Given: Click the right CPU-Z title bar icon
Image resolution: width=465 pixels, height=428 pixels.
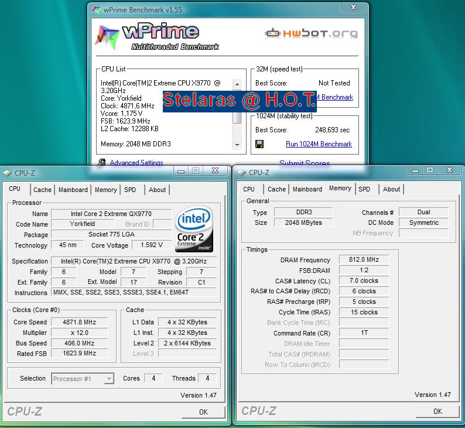Looking at the screenshot, I should (241, 172).
